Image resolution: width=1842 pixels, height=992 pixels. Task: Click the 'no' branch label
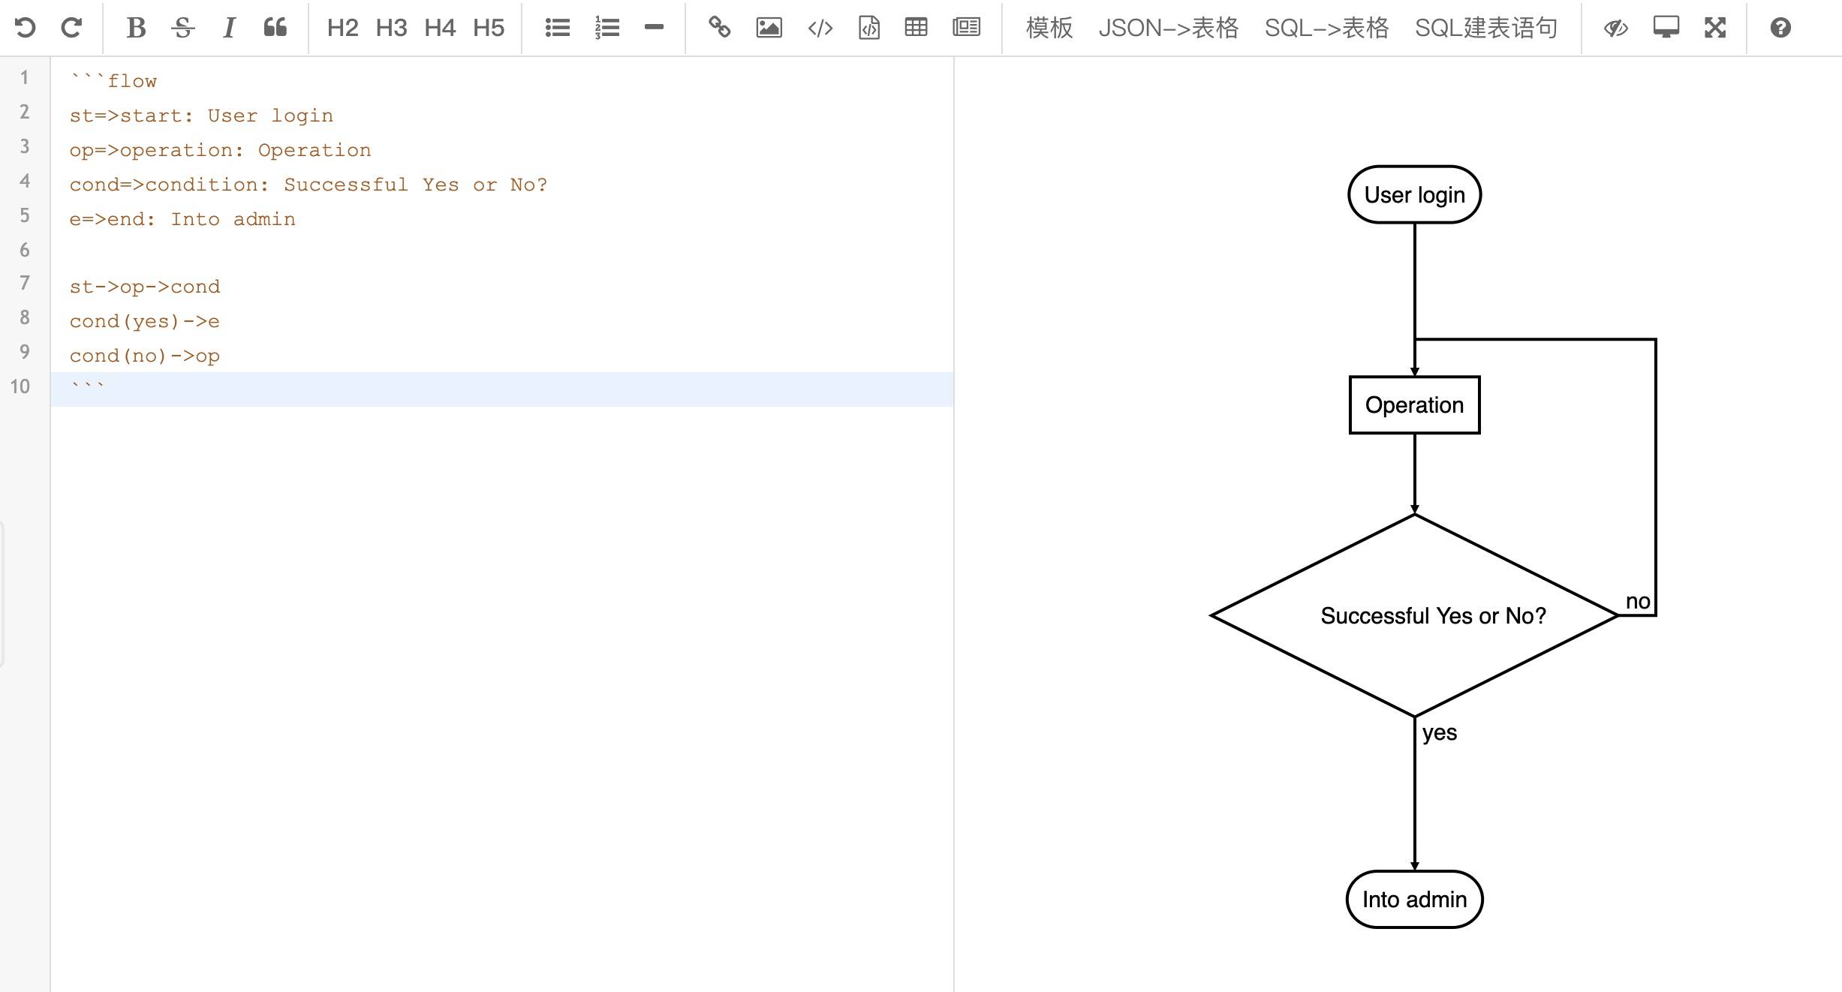[1638, 601]
